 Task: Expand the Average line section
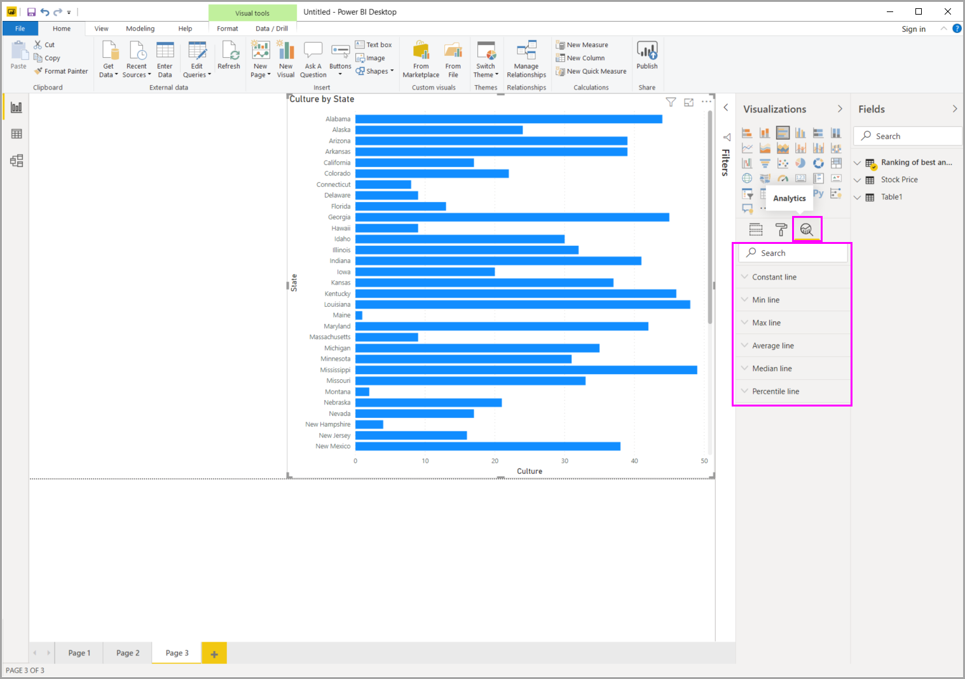click(x=793, y=346)
